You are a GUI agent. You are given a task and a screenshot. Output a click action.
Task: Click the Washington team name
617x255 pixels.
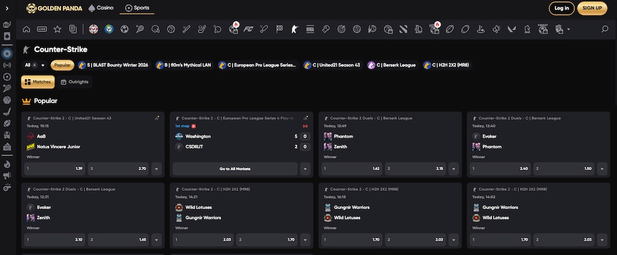click(x=198, y=136)
